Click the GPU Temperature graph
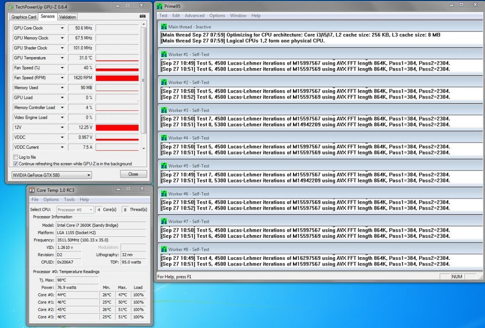This screenshot has width=485, height=328. click(x=117, y=58)
